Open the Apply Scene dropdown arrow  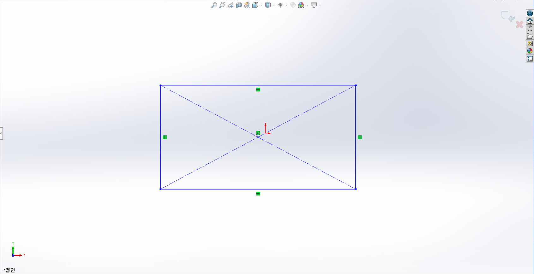(x=307, y=5)
